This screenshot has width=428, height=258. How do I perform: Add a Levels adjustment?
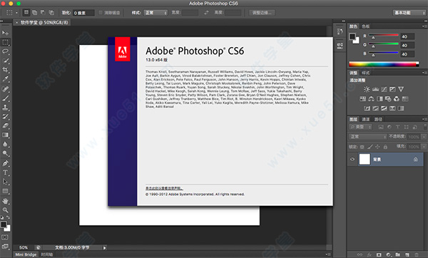click(375, 89)
